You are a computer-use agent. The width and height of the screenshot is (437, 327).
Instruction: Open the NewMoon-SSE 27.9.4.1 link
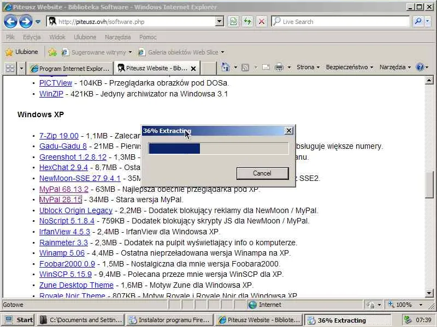(x=80, y=178)
